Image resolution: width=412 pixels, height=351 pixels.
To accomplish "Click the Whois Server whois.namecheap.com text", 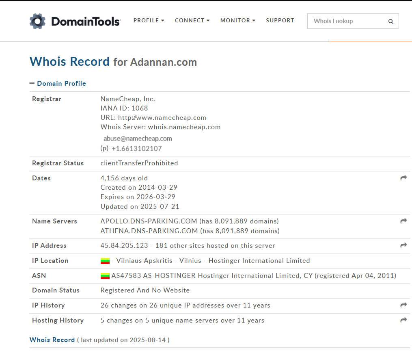I will [160, 127].
